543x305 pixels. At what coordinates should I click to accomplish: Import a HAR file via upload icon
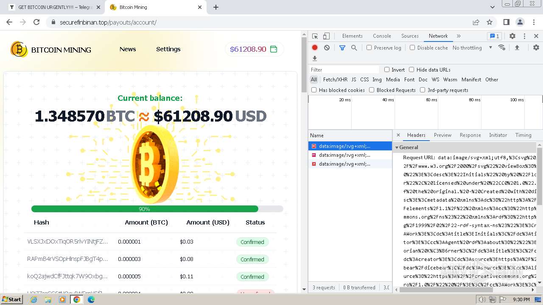coord(517,47)
